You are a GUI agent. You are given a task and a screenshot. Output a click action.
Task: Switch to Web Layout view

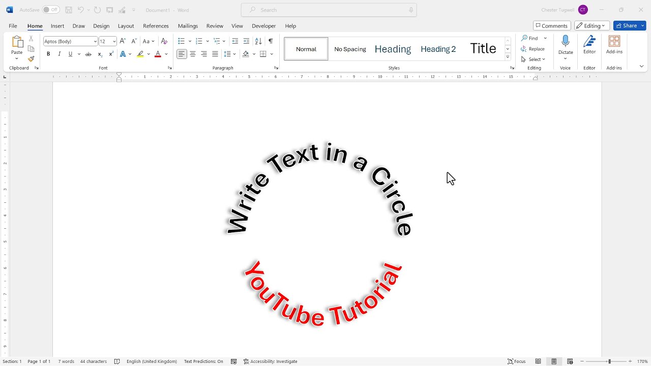[x=570, y=361]
